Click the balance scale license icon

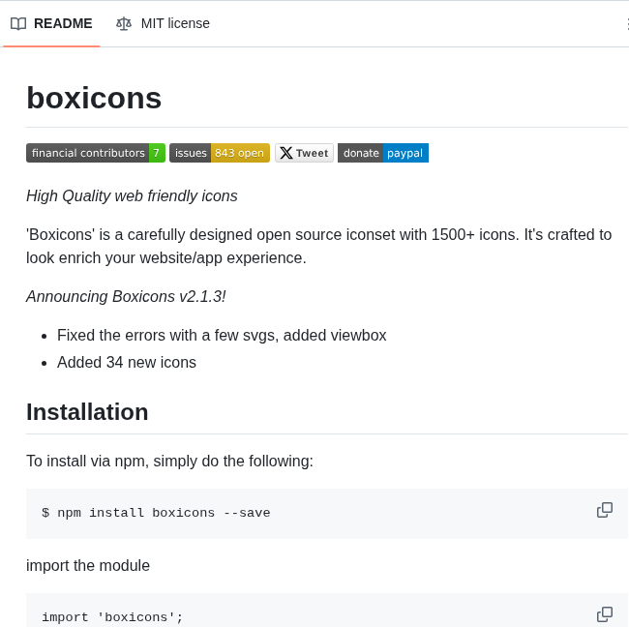124,23
